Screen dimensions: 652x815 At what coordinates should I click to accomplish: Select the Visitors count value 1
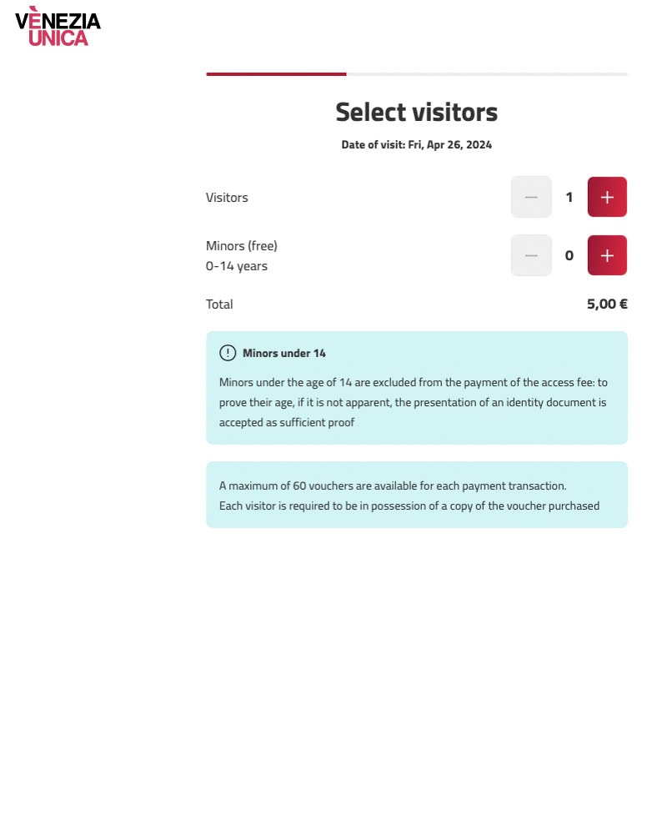pyautogui.click(x=569, y=198)
